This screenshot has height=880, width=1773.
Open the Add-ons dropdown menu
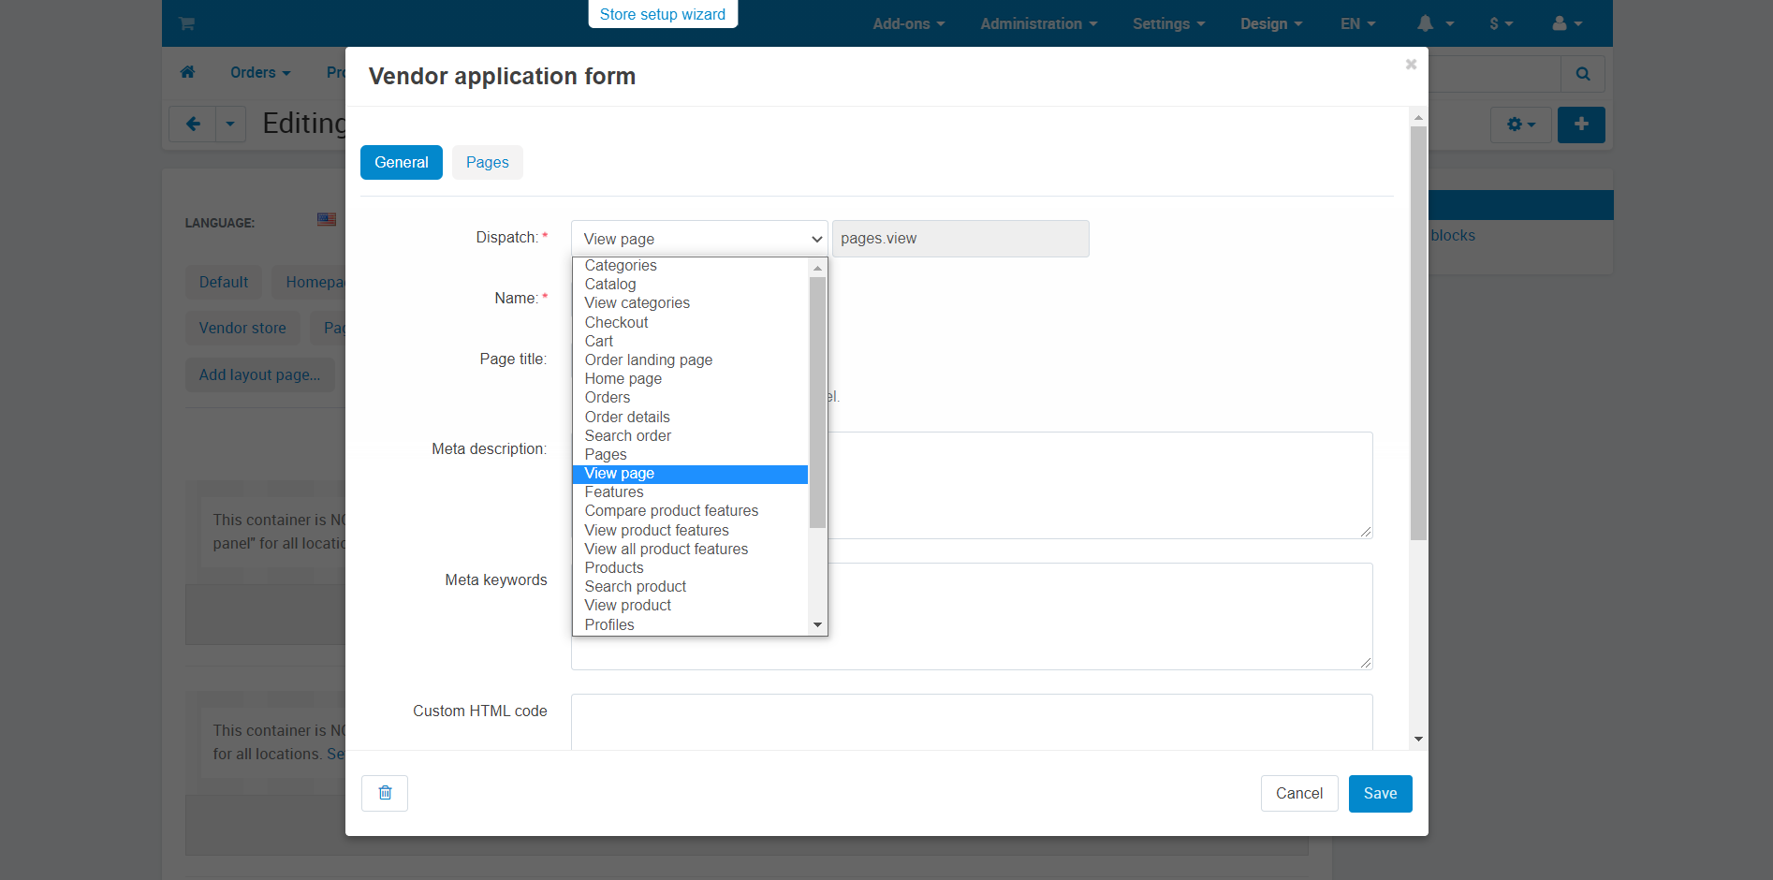909,23
